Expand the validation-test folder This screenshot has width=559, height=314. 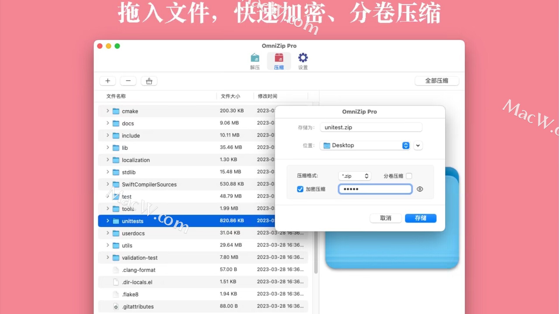[x=108, y=257]
